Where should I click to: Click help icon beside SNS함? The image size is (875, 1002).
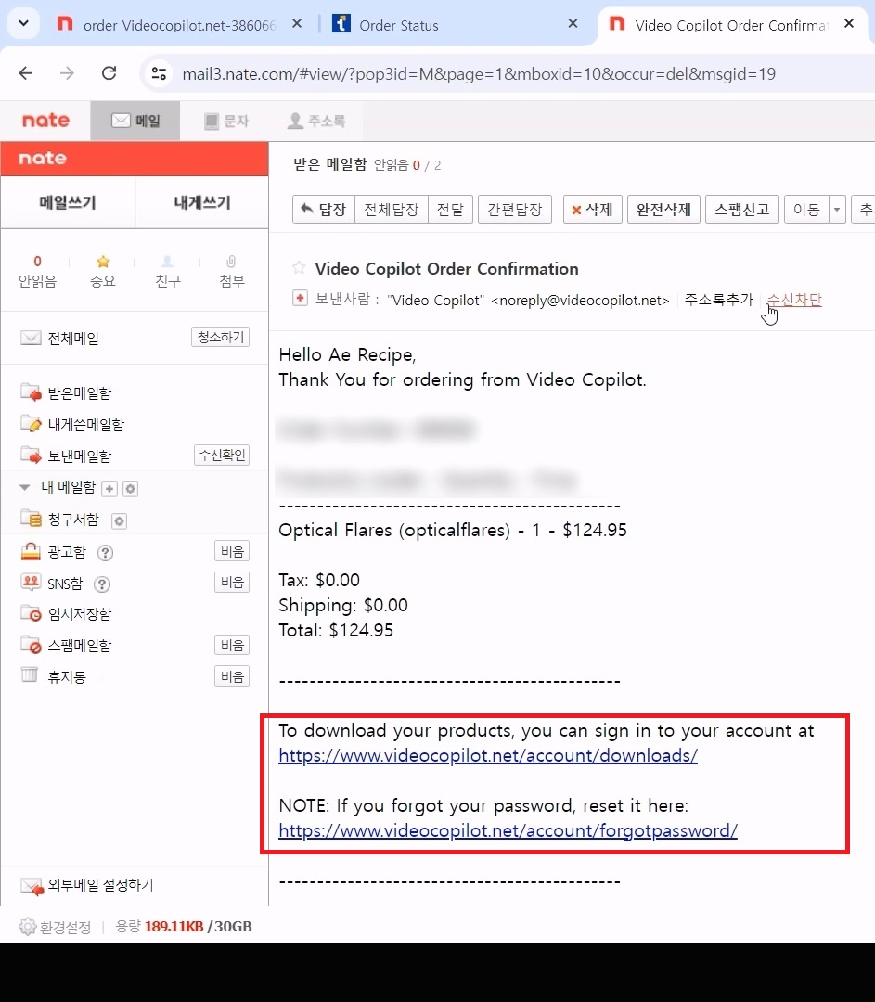pos(102,584)
